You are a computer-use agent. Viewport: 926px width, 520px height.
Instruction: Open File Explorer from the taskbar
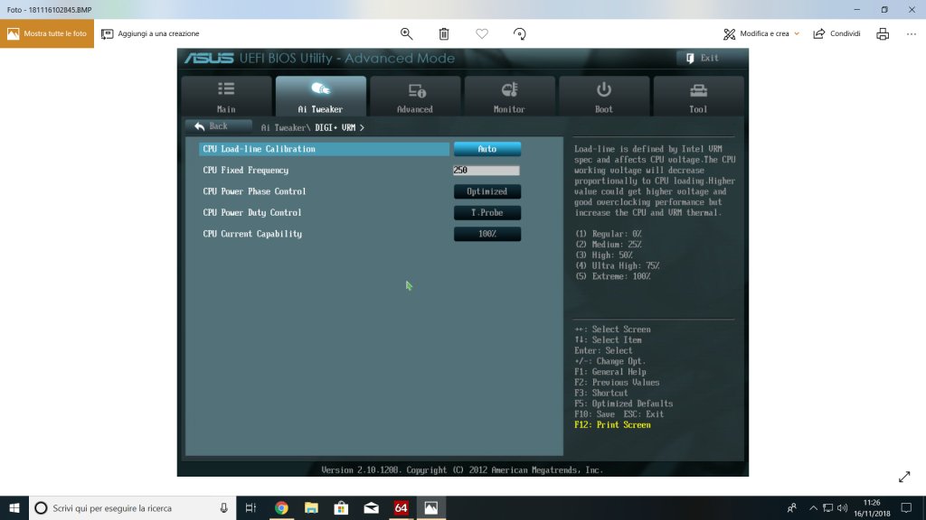click(311, 507)
